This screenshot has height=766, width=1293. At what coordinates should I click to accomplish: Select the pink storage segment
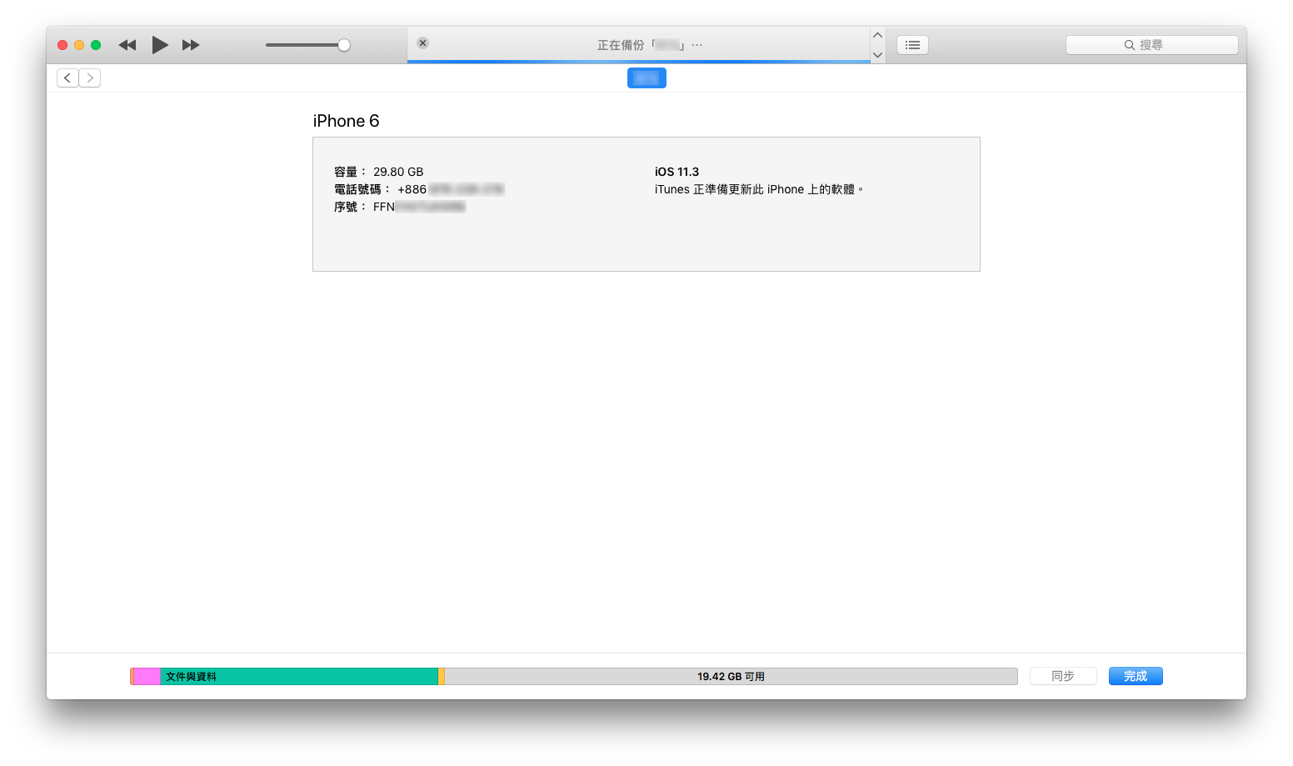click(147, 676)
